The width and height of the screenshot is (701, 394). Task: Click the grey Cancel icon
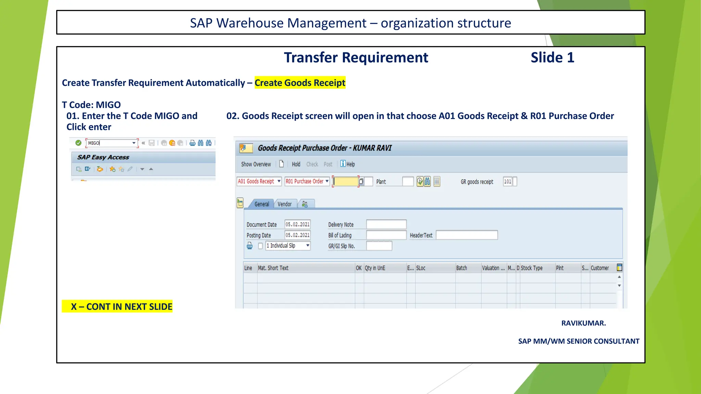tap(180, 143)
